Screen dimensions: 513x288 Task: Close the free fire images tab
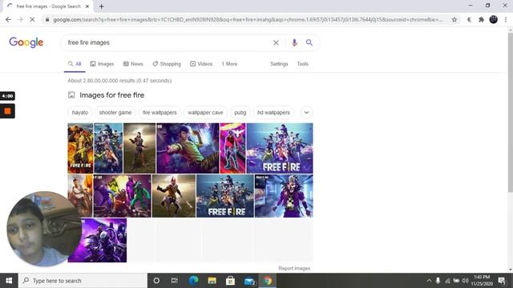tap(87, 6)
